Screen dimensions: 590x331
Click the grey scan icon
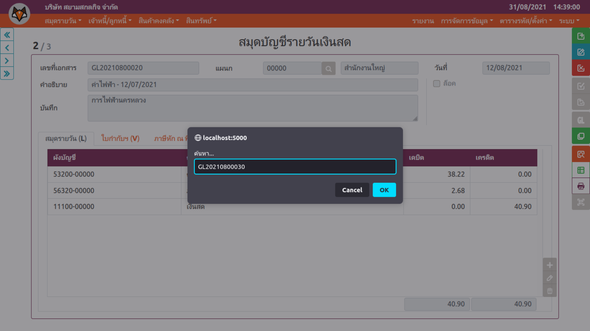(x=581, y=202)
